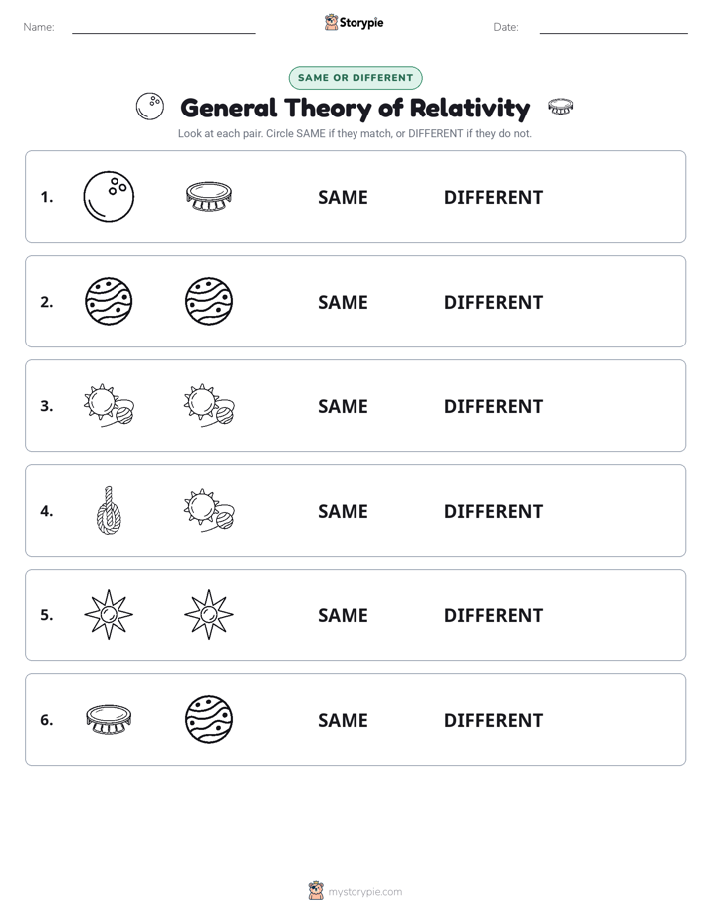Viewport: 711px width, 920px height.
Task: Pick DIFFERENT for question 6
Action: pyautogui.click(x=493, y=720)
